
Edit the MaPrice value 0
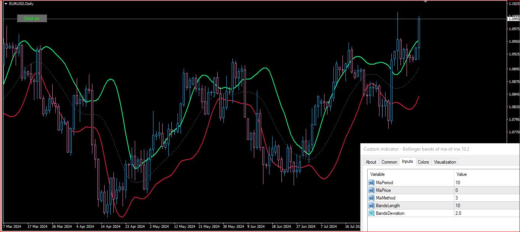pyautogui.click(x=487, y=190)
